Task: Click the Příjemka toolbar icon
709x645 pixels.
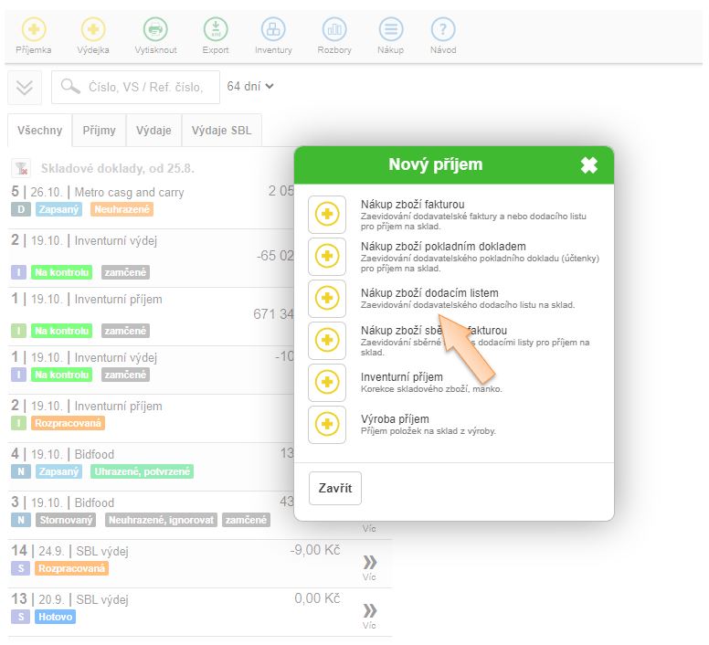Action: point(34,30)
